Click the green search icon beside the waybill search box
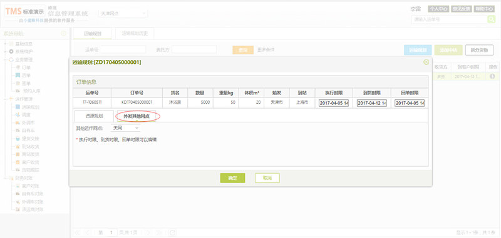The width and height of the screenshot is (501, 238). (491, 19)
